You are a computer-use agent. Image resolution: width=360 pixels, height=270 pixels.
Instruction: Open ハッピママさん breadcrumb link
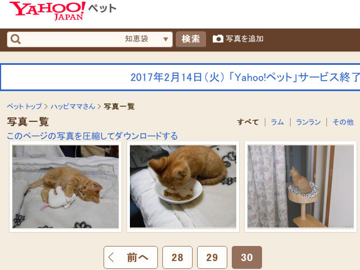pos(73,106)
